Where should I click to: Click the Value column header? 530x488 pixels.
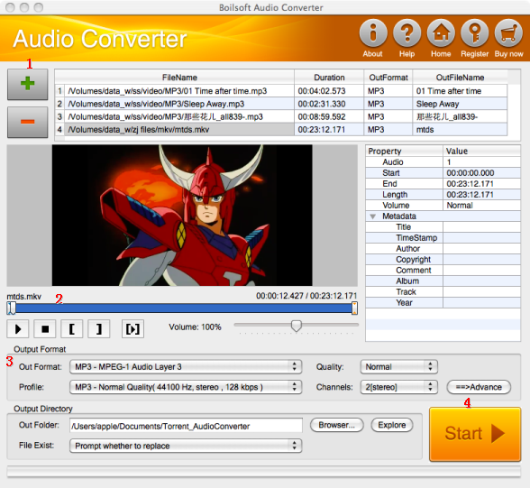tap(481, 152)
